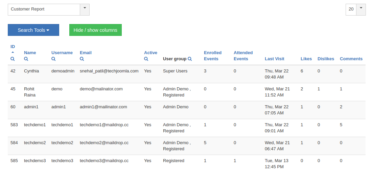Click the search icon under Name column
This screenshot has height=177, width=373.
pos(26,59)
